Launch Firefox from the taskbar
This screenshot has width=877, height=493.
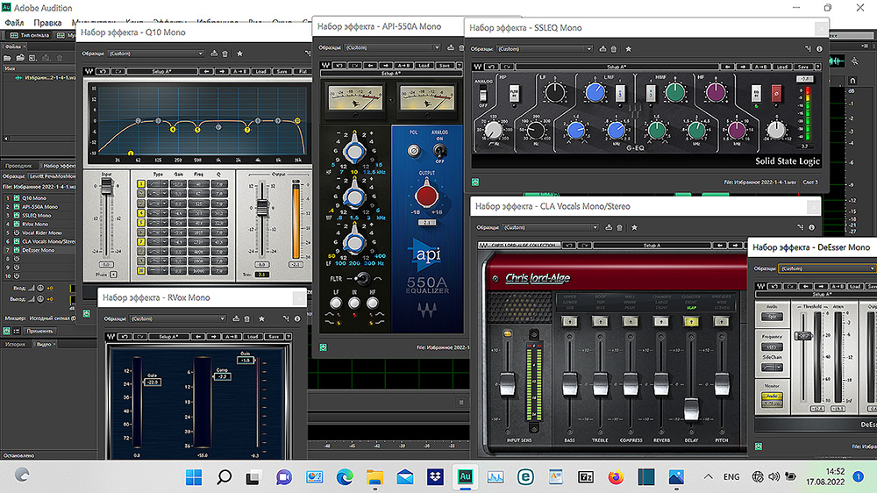coord(615,477)
